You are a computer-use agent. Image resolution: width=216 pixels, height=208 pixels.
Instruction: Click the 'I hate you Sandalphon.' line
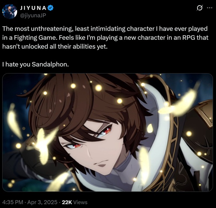pyautogui.click(x=35, y=64)
